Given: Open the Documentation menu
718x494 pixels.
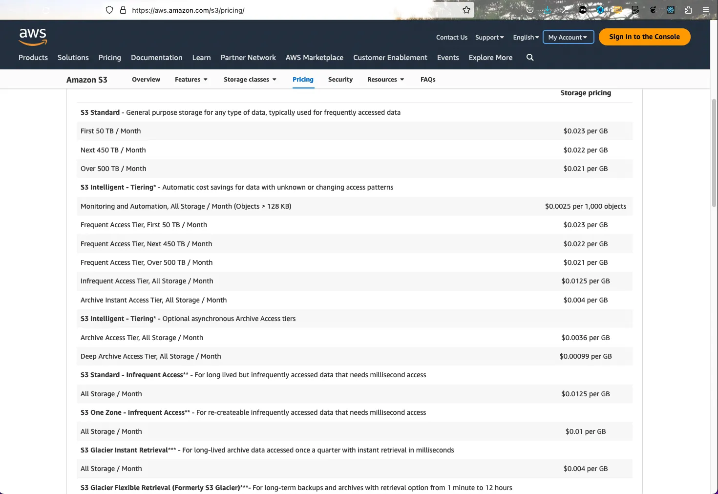Looking at the screenshot, I should click(157, 57).
